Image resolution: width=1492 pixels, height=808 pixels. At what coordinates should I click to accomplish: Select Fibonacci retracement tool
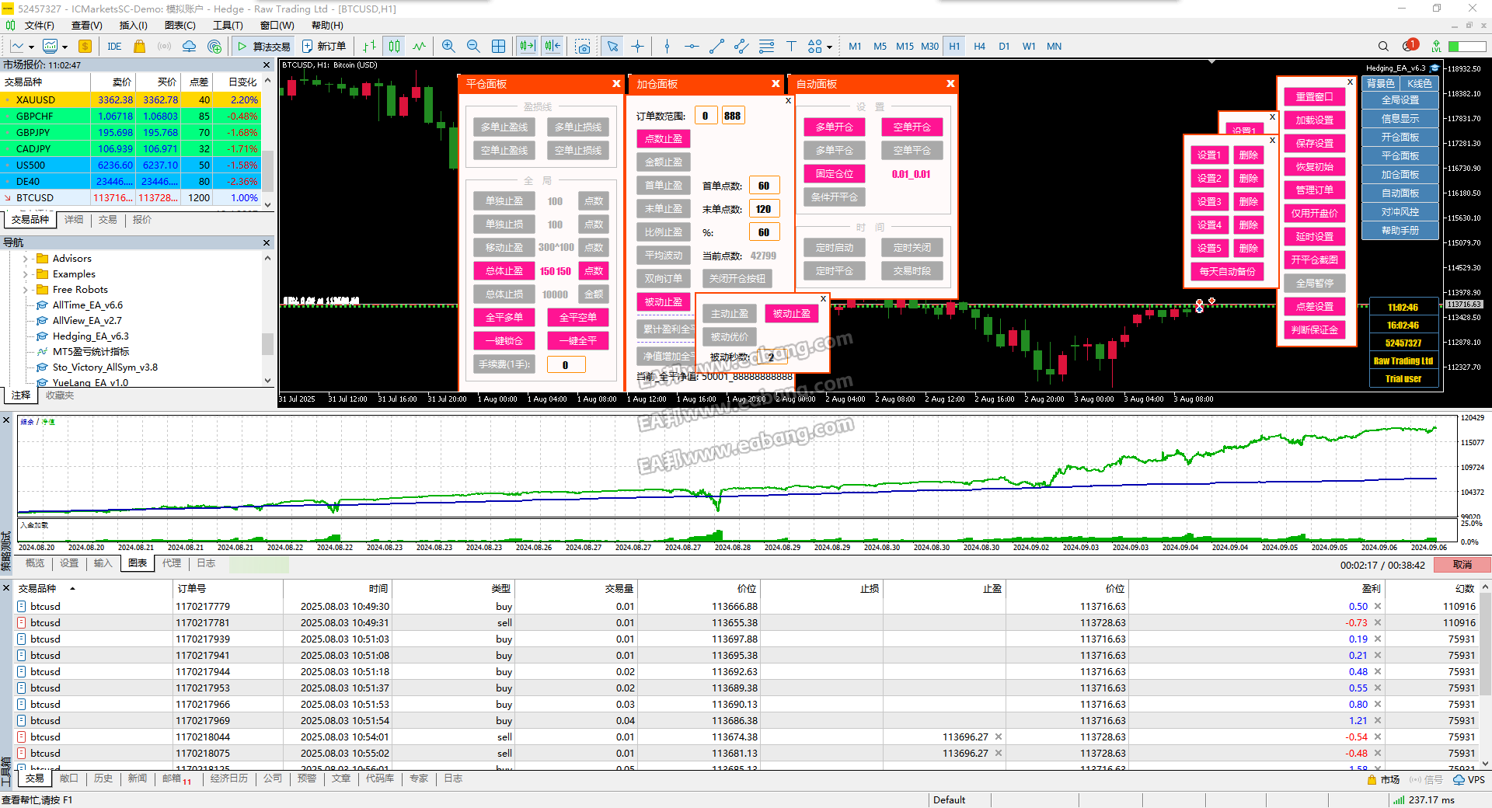point(766,47)
